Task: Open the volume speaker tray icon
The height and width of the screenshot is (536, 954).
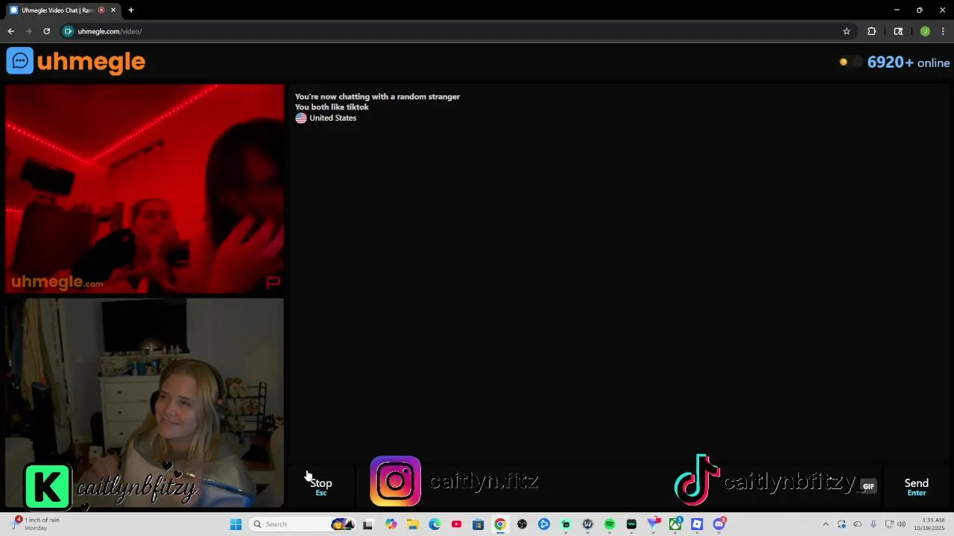Action: 901,524
